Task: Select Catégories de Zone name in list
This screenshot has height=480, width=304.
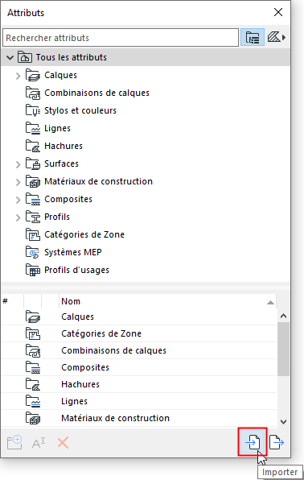Action: (101, 333)
